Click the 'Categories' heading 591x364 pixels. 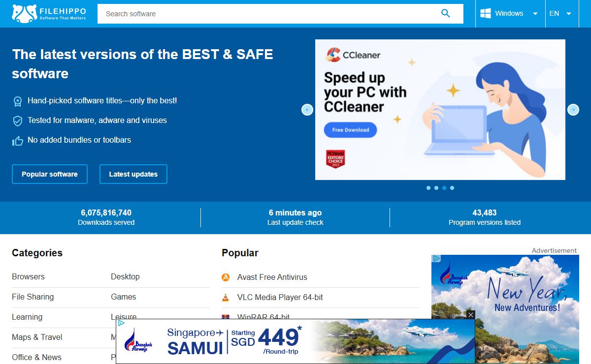(37, 253)
